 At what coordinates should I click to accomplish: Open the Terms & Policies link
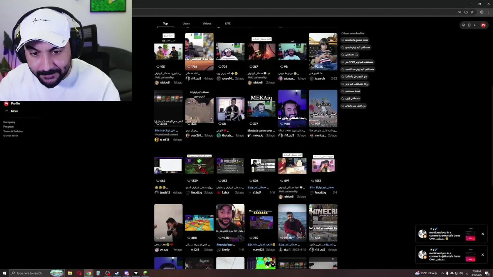(x=13, y=131)
